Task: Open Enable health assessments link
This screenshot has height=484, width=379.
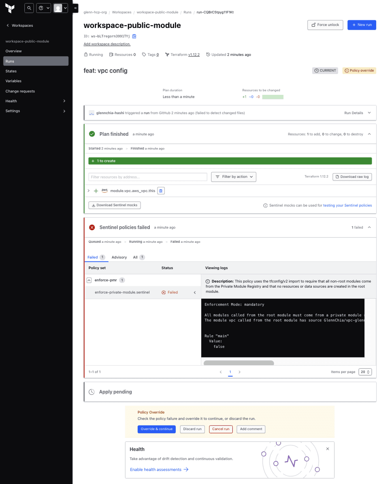Action: point(159,470)
